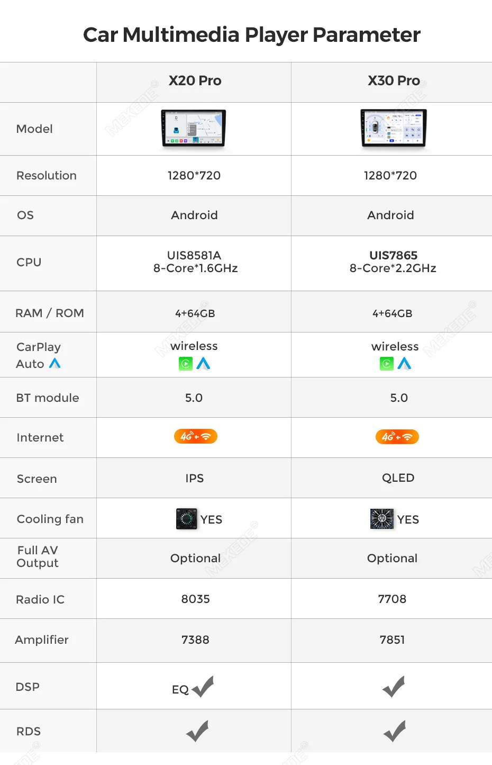Viewport: 492px width, 765px height.
Task: Click the cooling fan image for X20 Pro
Action: coord(186,519)
